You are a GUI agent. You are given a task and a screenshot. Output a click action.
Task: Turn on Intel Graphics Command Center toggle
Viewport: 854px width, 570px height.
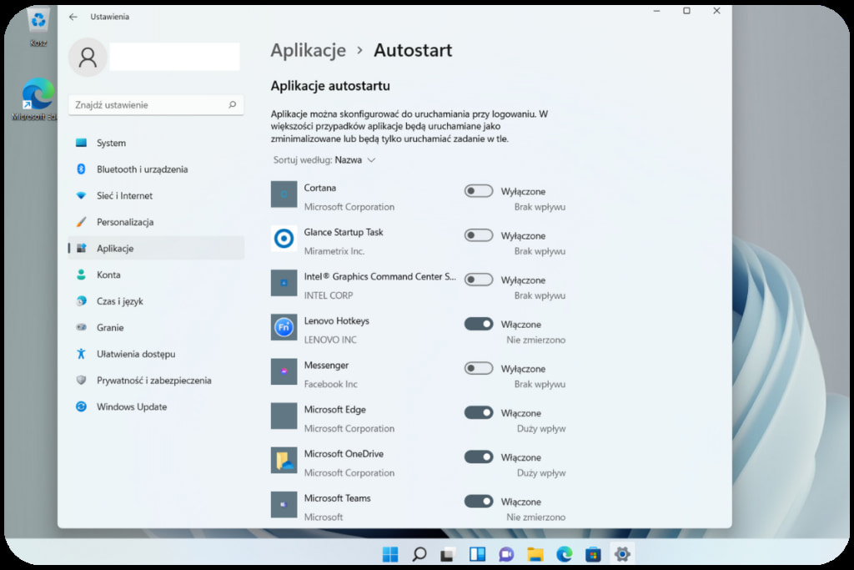(x=478, y=280)
